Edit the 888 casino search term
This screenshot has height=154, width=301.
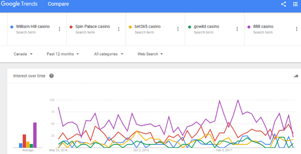pyautogui.click(x=263, y=26)
